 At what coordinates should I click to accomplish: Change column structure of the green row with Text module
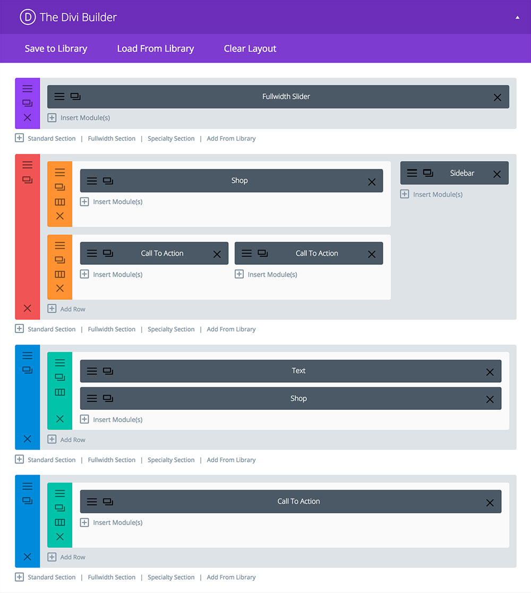[x=59, y=391]
